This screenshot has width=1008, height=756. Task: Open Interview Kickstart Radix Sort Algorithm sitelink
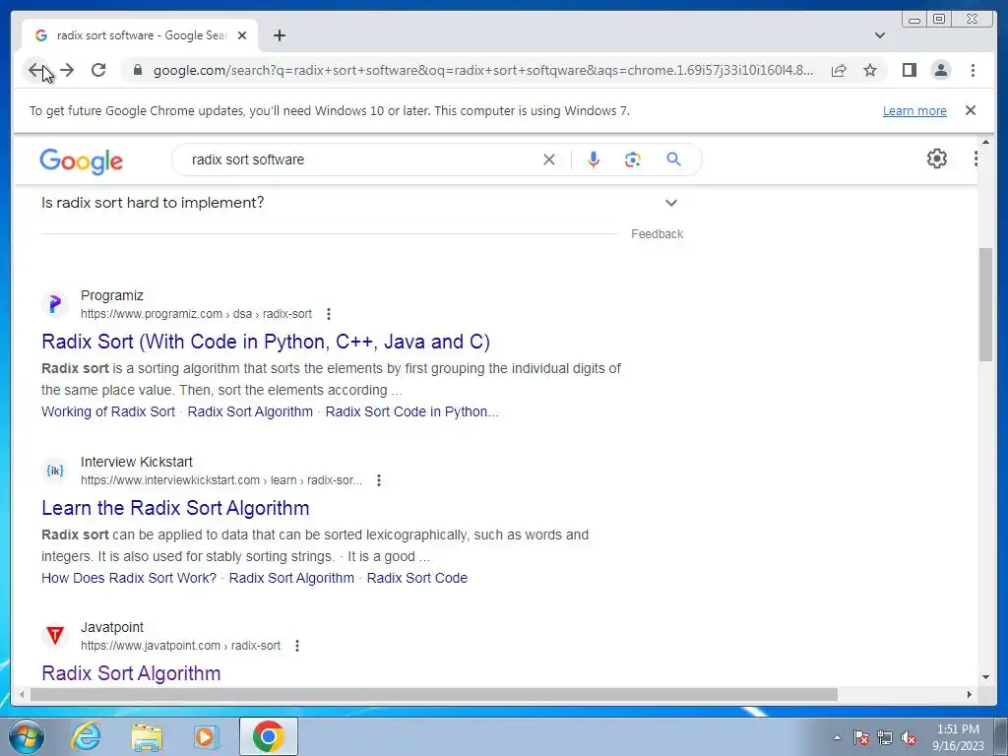point(291,578)
